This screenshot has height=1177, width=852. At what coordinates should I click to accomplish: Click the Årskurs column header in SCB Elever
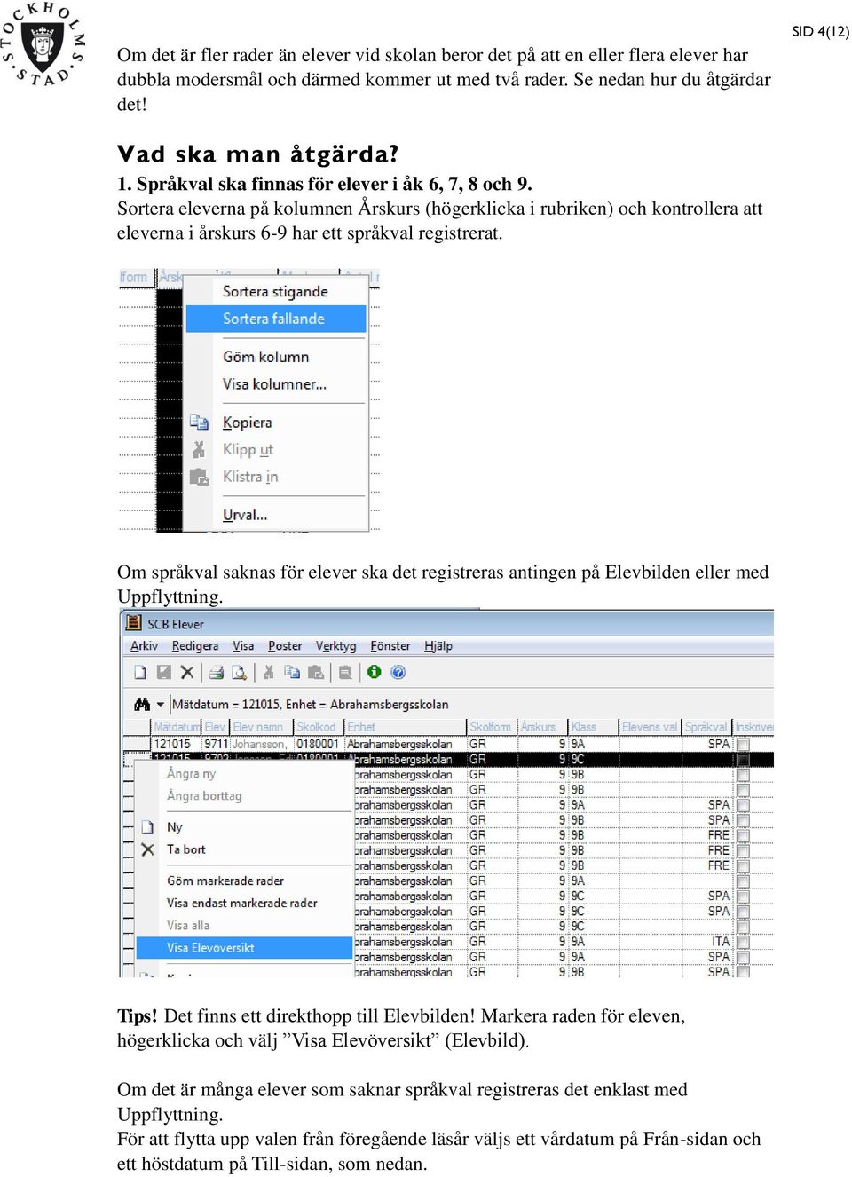[x=543, y=727]
